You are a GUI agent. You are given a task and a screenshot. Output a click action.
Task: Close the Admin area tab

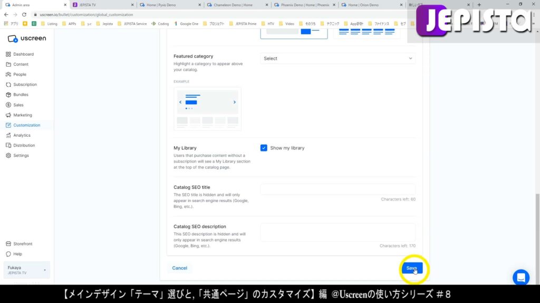(65, 5)
